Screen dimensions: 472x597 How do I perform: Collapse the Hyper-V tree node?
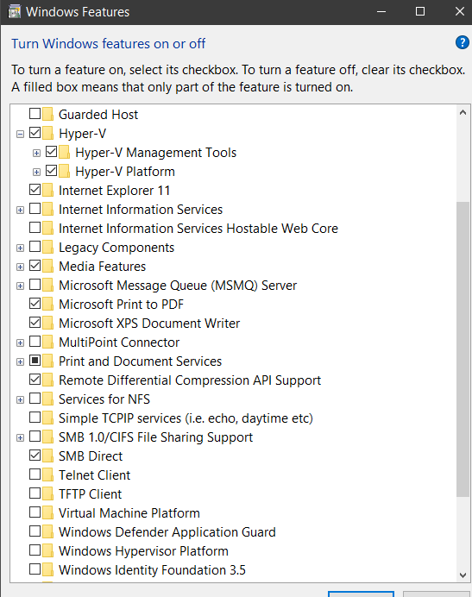[20, 134]
